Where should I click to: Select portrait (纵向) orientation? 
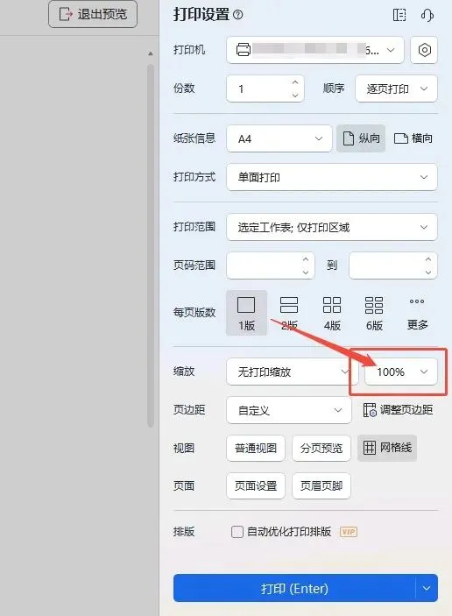pos(361,138)
